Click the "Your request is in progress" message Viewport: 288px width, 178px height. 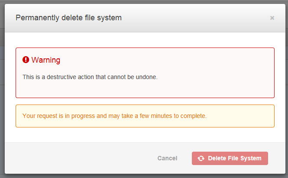point(114,116)
